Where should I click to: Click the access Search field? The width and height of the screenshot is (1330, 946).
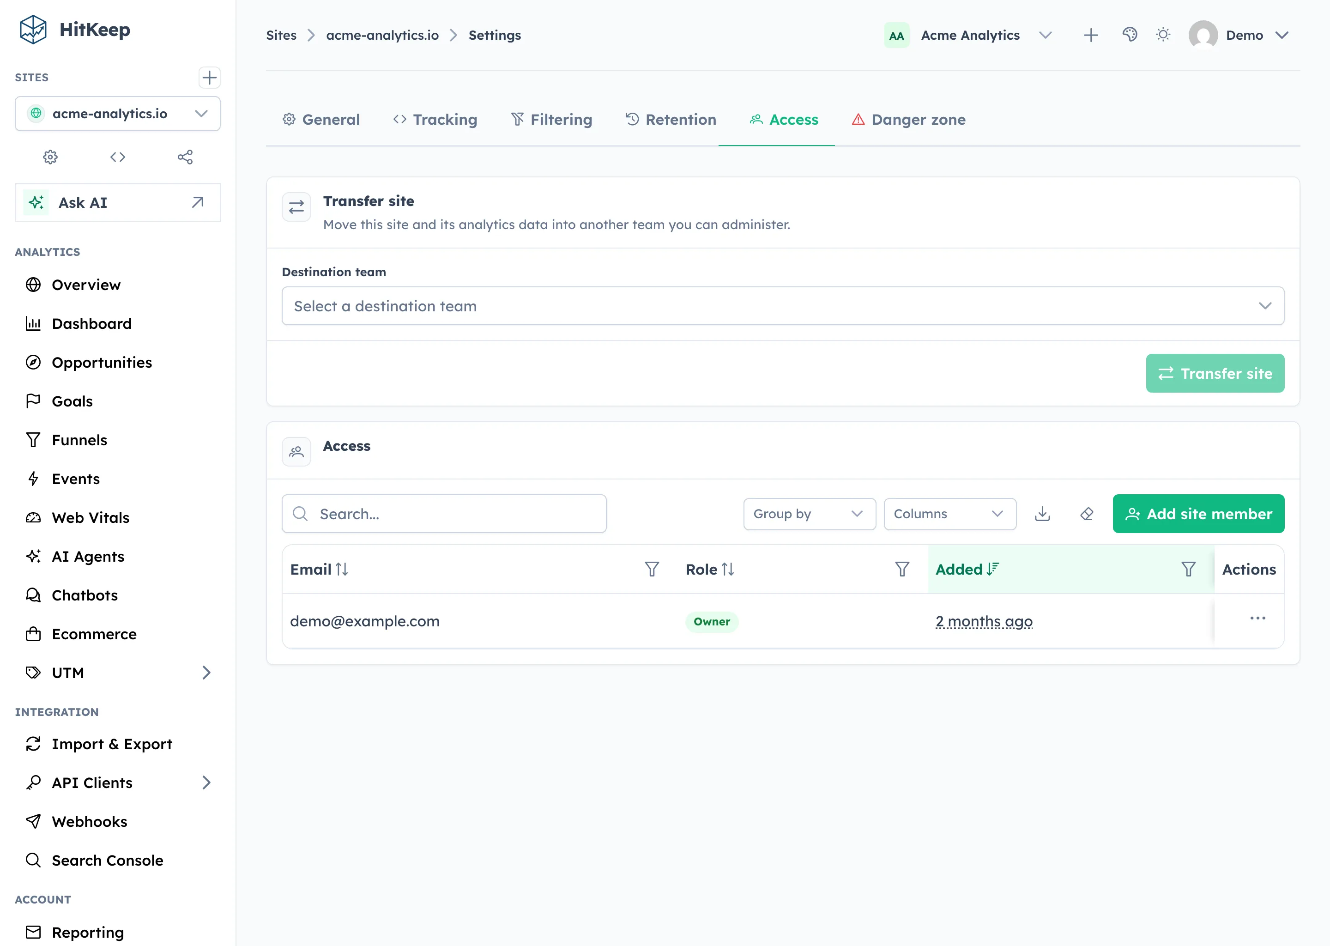[444, 514]
